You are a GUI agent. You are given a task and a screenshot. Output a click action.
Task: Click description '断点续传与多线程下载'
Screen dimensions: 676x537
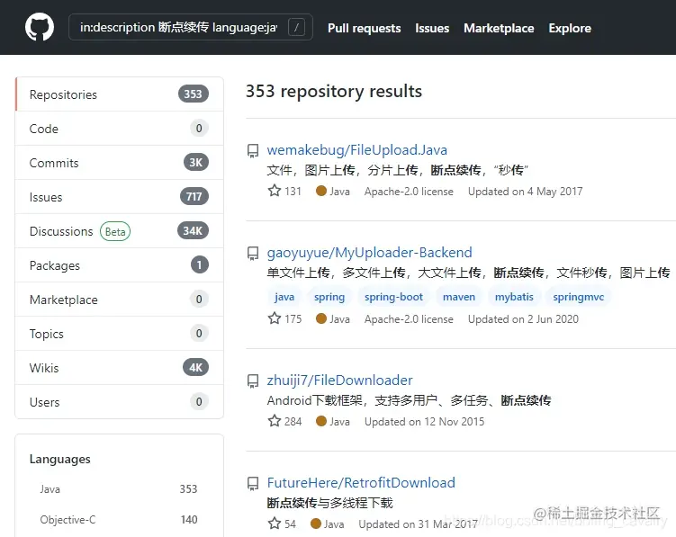(x=329, y=503)
